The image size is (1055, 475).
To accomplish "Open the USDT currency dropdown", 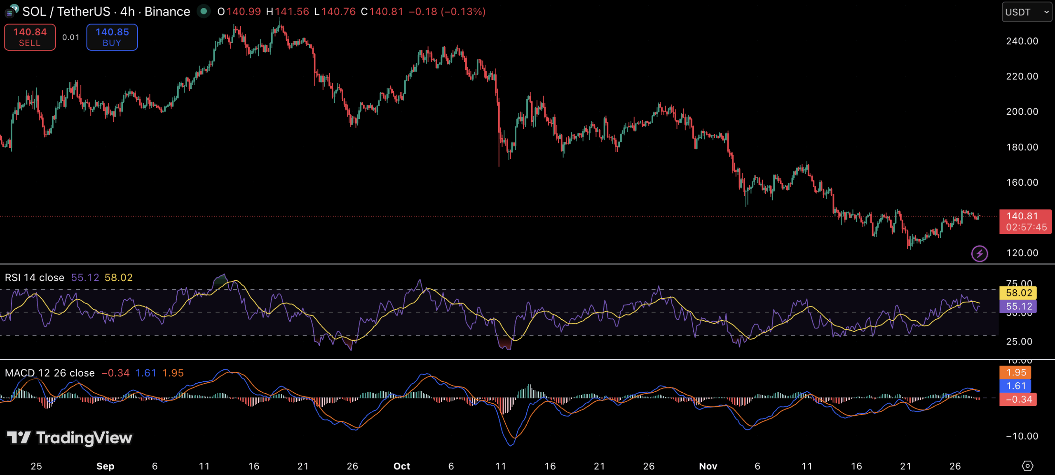I will 1026,12.
